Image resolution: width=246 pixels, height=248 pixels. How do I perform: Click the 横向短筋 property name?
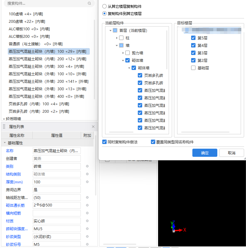tap(13, 213)
